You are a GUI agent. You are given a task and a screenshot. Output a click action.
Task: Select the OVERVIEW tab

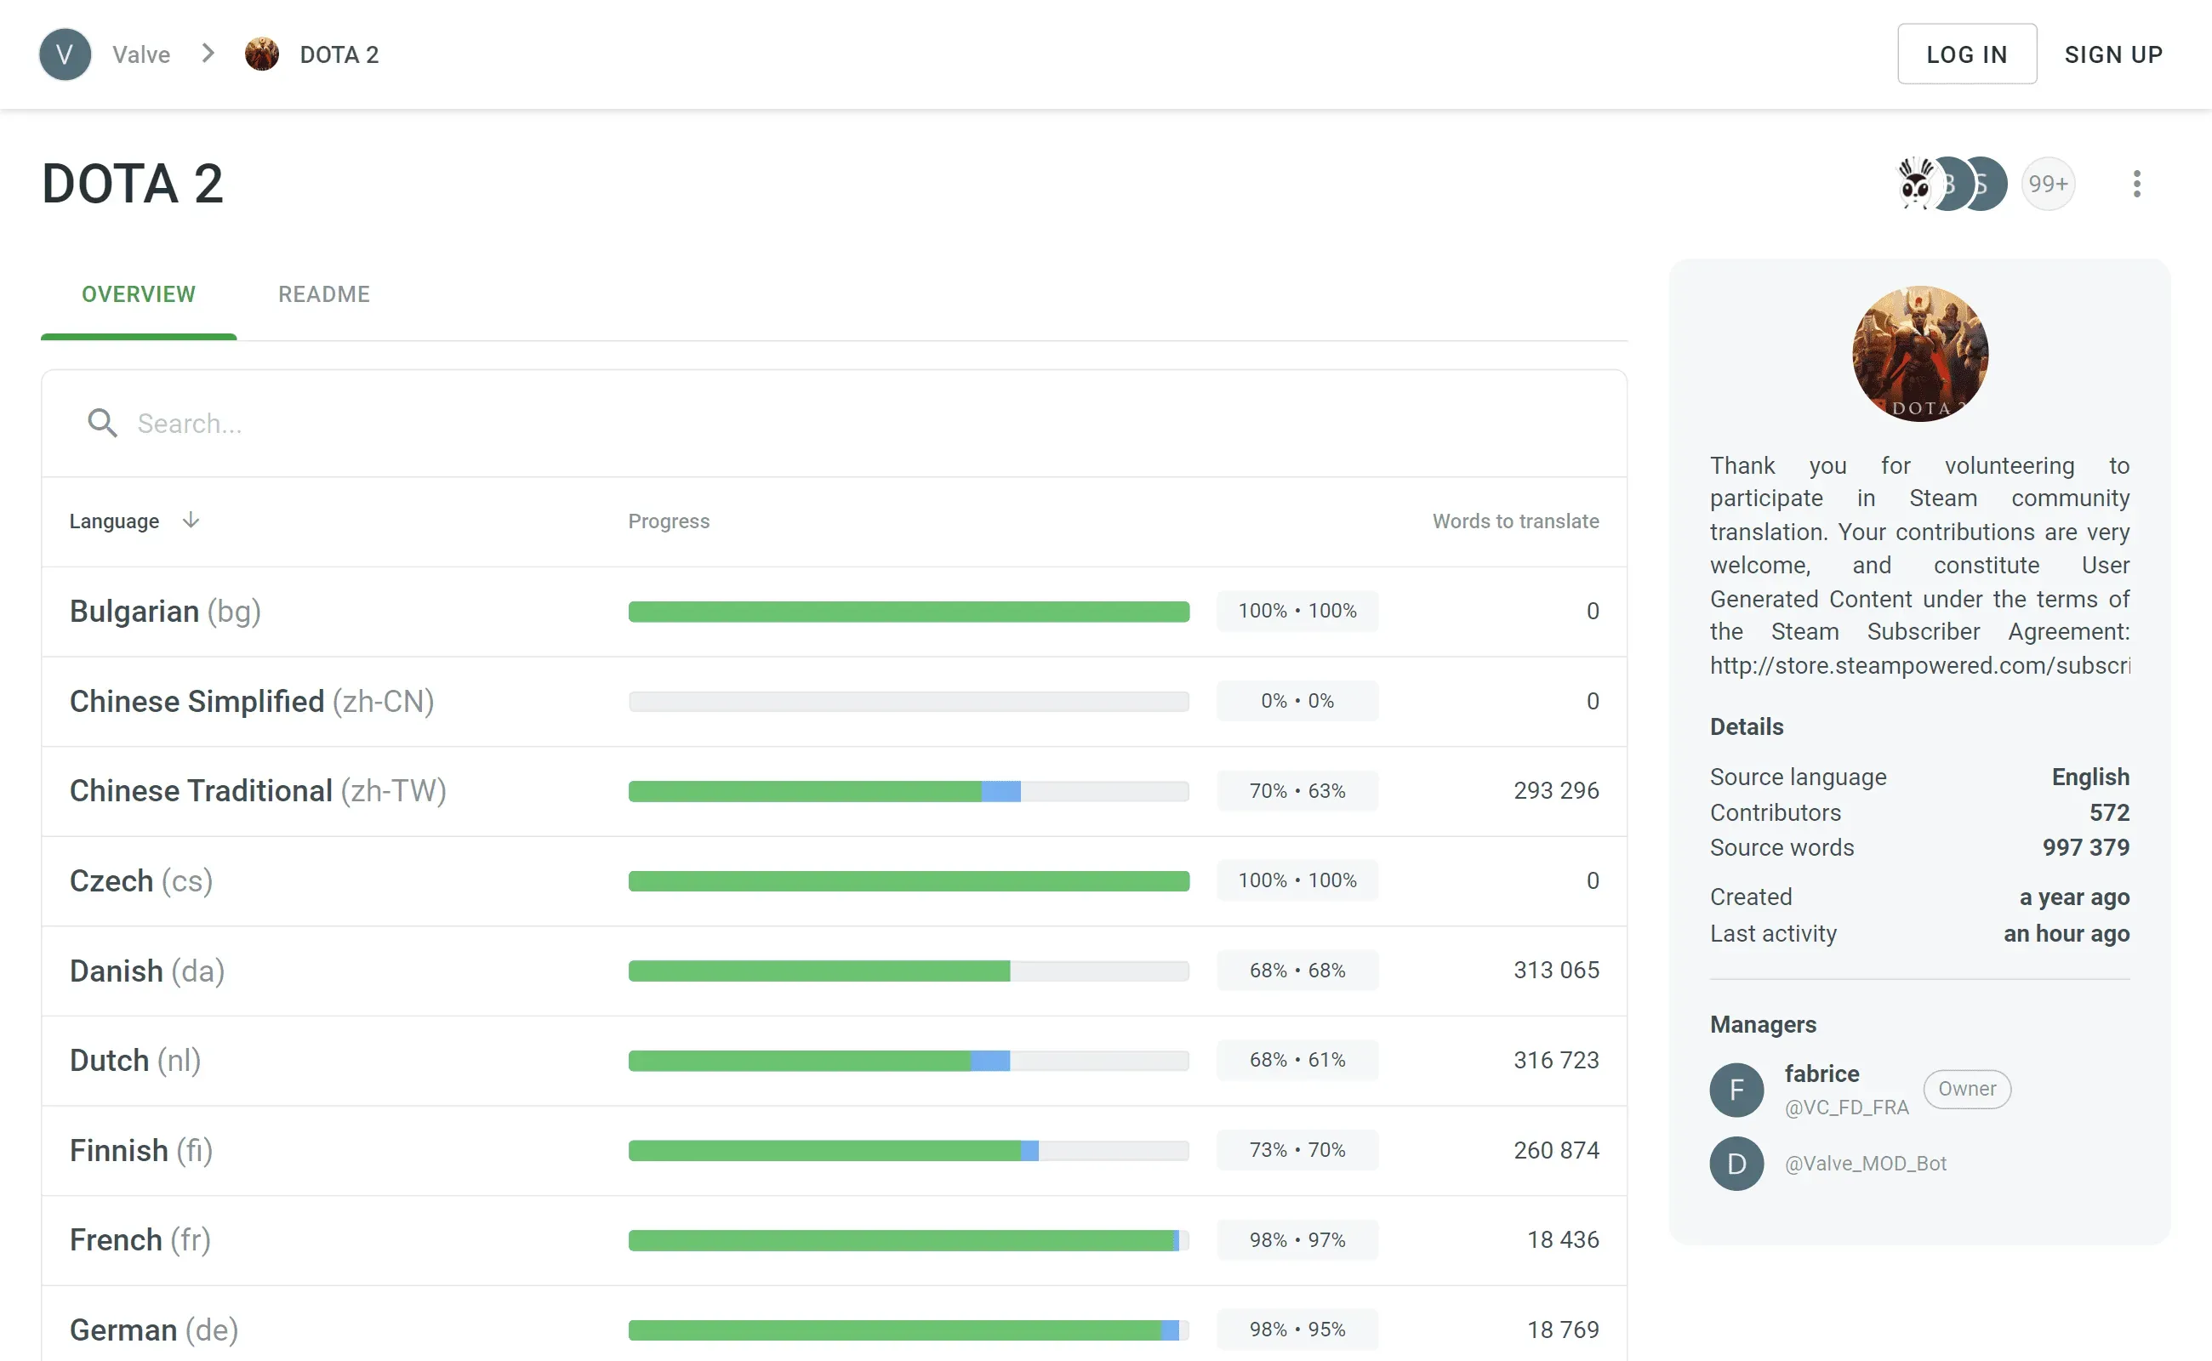(139, 294)
